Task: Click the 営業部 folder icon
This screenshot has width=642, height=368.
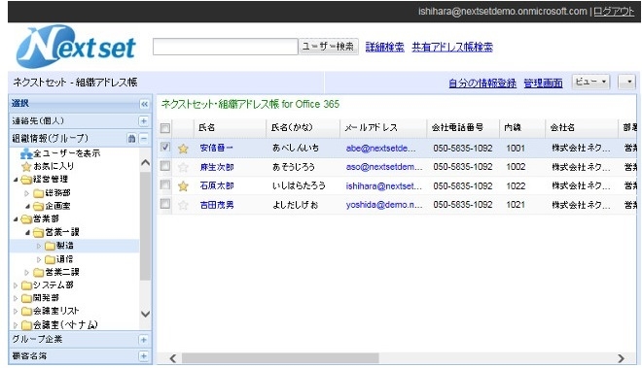Action: (27, 219)
